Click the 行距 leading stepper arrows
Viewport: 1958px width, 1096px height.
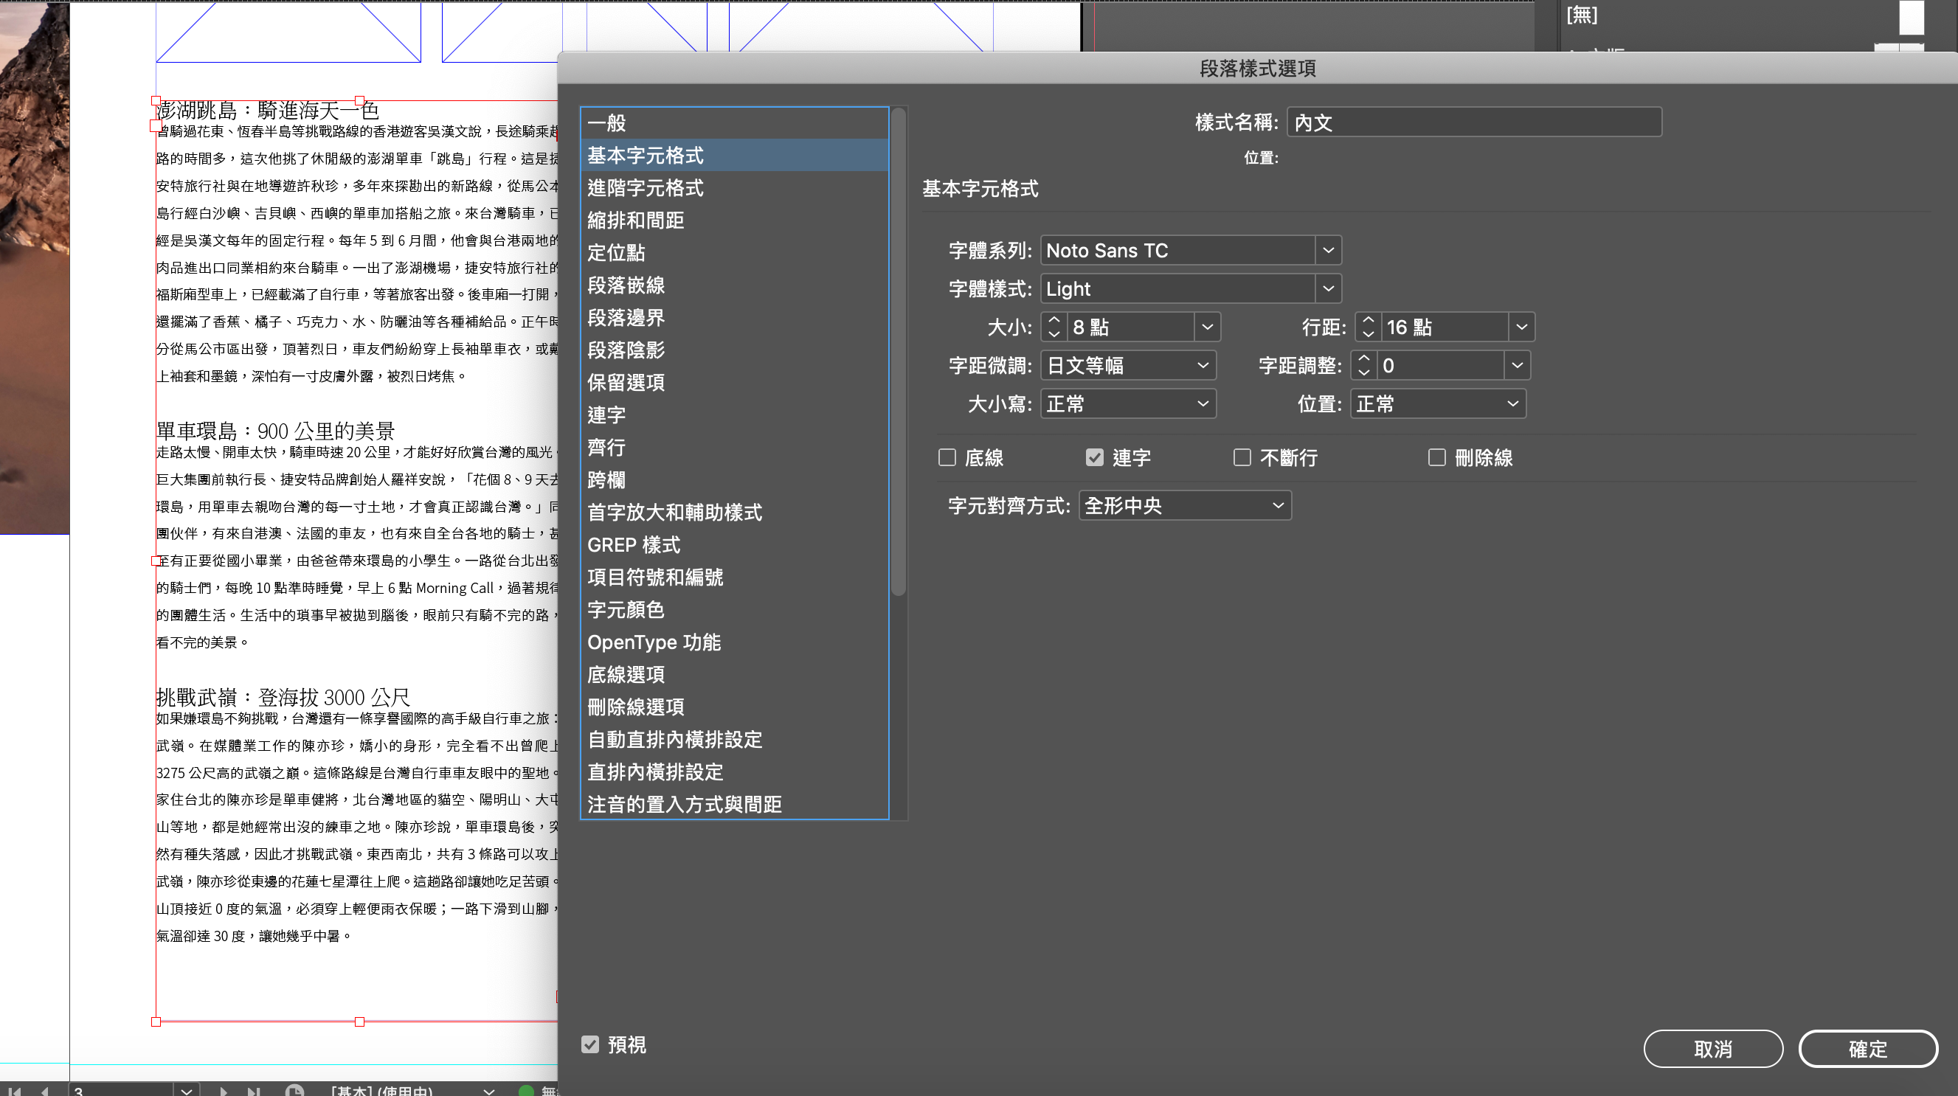pyautogui.click(x=1369, y=327)
